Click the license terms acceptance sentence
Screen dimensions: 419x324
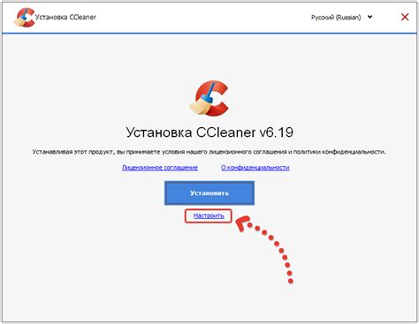[x=209, y=152]
